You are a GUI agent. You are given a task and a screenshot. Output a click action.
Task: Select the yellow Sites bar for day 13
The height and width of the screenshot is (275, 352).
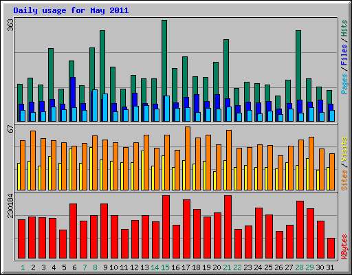[x=142, y=170]
